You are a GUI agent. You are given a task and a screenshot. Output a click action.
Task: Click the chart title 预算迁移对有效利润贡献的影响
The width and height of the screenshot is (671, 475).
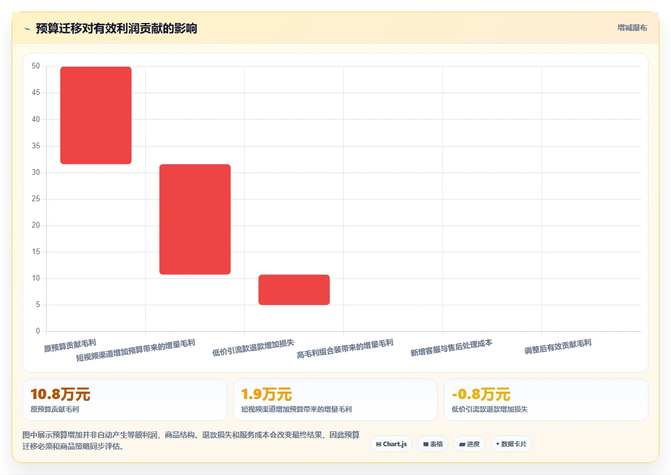tap(116, 29)
